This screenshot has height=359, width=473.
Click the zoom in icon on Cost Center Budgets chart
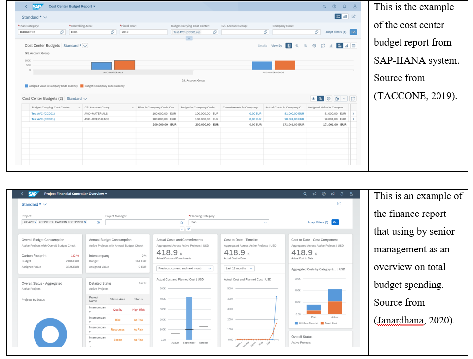pos(297,46)
